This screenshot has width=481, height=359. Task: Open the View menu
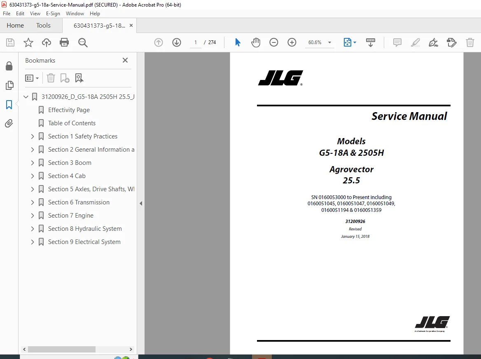point(35,14)
